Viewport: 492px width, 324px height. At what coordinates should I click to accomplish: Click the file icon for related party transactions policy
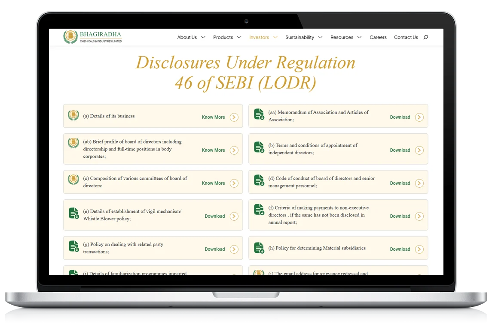(74, 246)
